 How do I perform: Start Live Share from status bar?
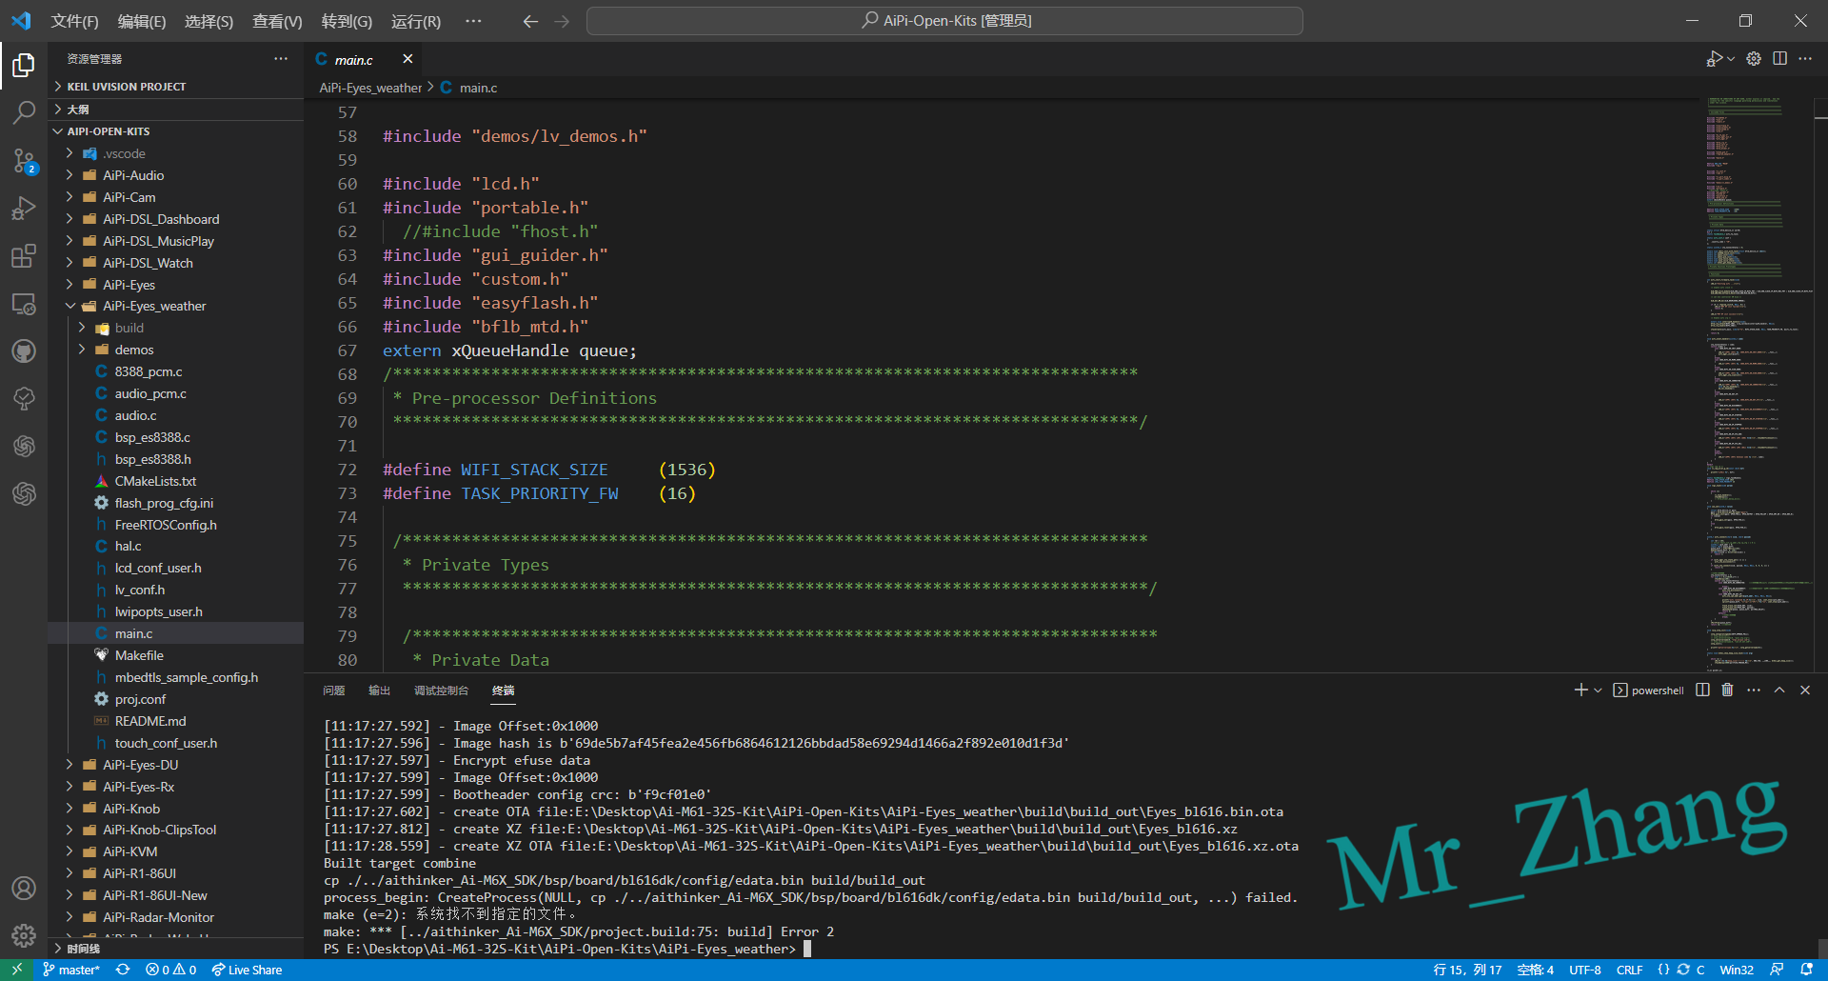click(247, 970)
